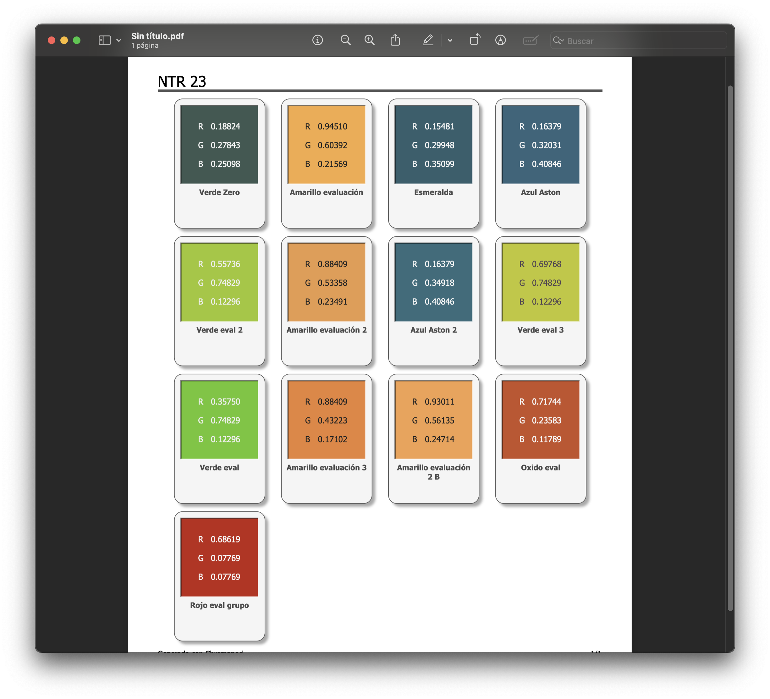Click the Rojo eval grupo swatch
This screenshot has width=770, height=699.
219,557
